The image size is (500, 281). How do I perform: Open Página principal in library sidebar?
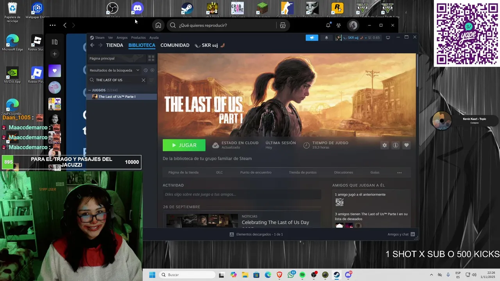tap(102, 58)
